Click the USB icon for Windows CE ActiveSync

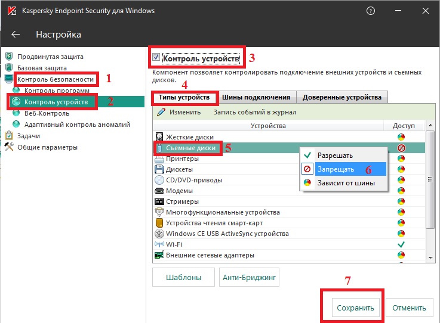coord(159,234)
